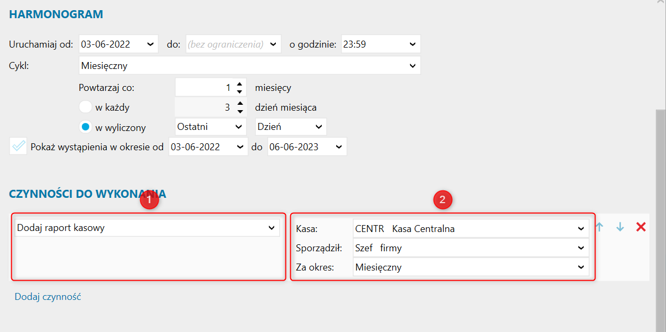The height and width of the screenshot is (332, 666).
Task: Increase the 'dzień miesiąca' value
Action: pyautogui.click(x=240, y=104)
